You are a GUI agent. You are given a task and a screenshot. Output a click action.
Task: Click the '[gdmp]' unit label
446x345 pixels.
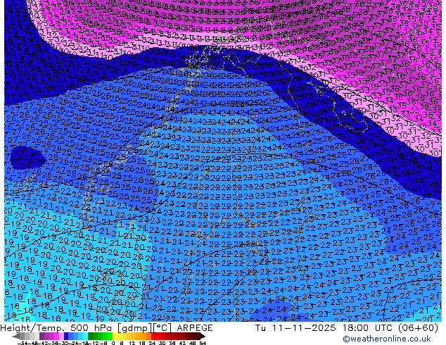click(135, 328)
